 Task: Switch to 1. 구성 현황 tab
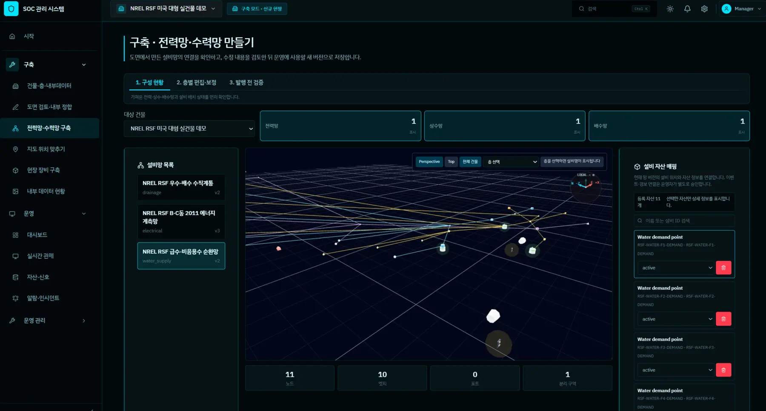tap(149, 83)
